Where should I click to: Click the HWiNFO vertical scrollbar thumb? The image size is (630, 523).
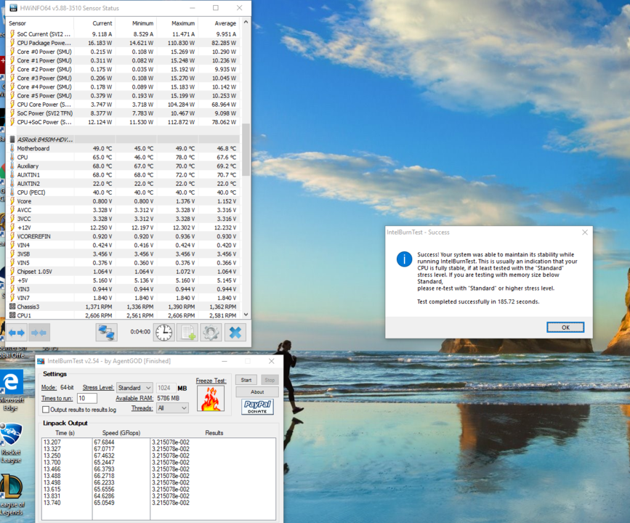click(x=246, y=150)
